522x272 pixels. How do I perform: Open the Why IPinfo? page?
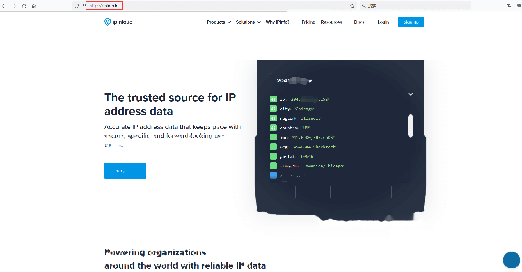tap(278, 22)
